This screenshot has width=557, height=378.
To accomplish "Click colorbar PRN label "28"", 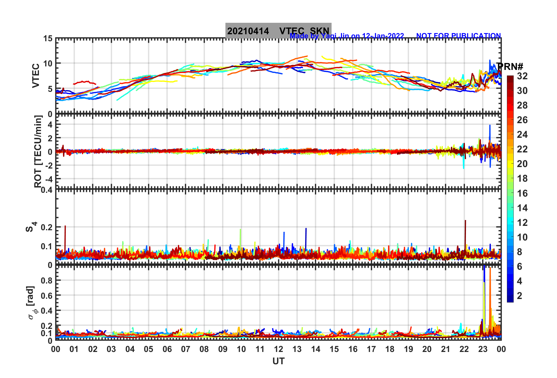I will pyautogui.click(x=522, y=105).
